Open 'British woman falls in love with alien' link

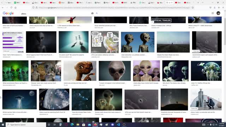[15, 112]
